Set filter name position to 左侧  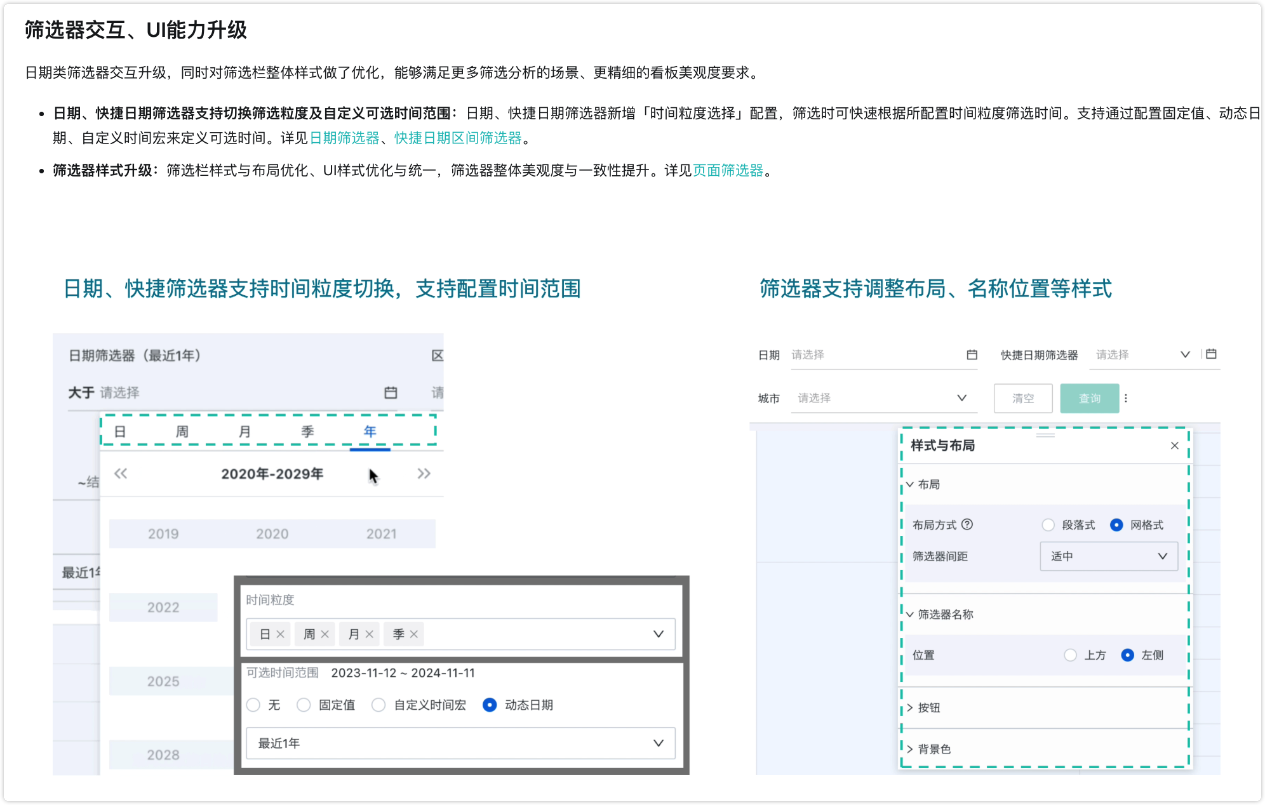point(1128,655)
